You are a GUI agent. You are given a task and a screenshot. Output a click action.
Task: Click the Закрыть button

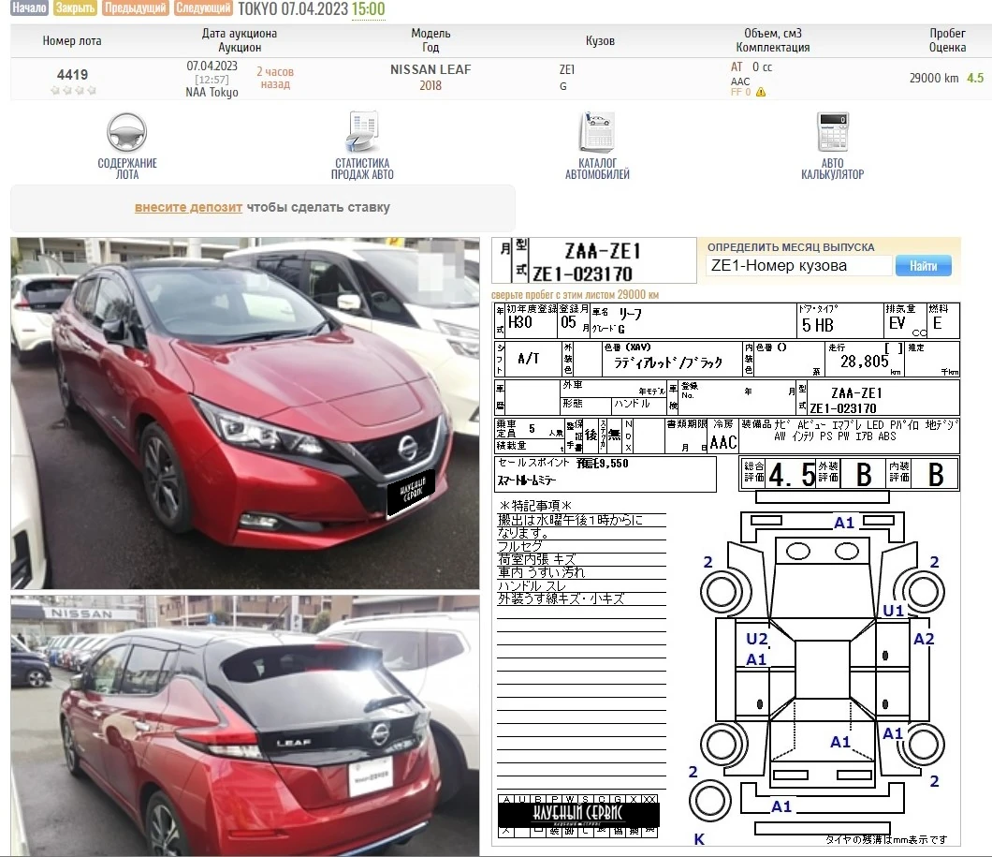coord(75,7)
